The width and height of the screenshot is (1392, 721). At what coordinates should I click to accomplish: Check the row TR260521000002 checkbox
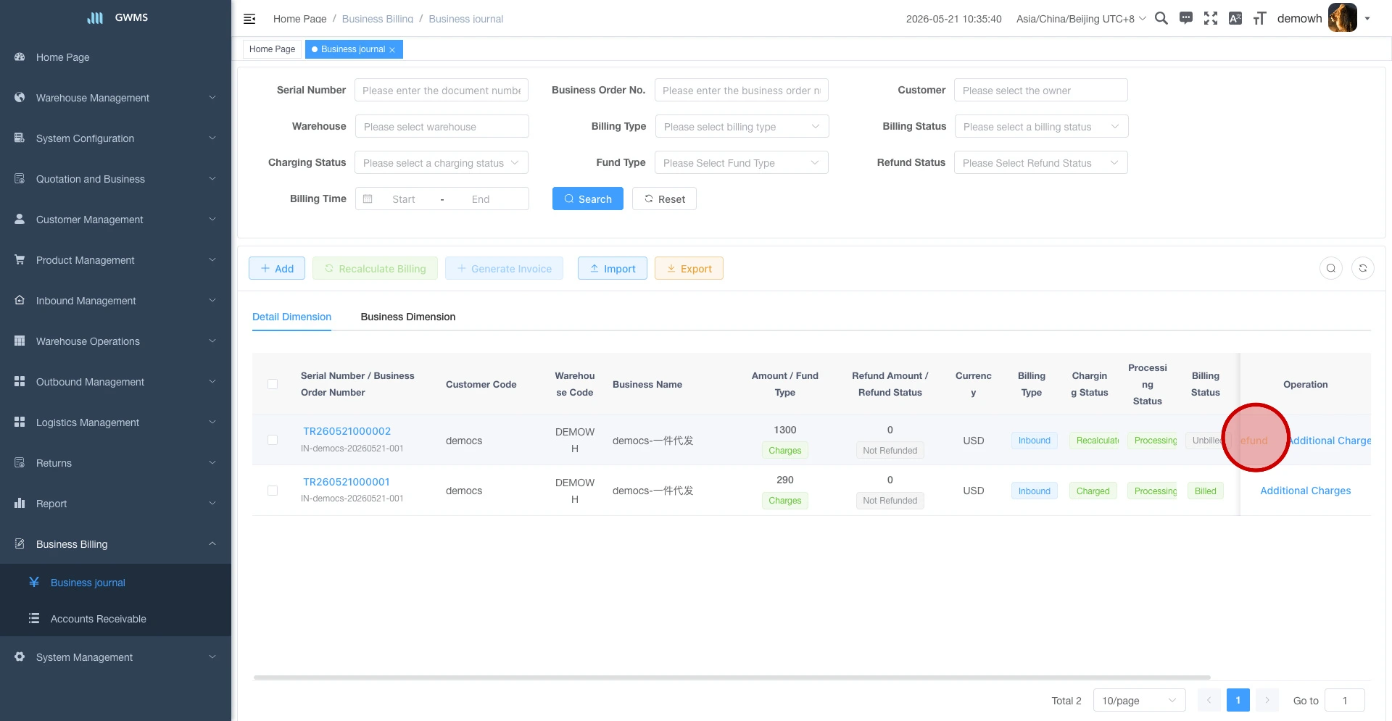point(273,440)
